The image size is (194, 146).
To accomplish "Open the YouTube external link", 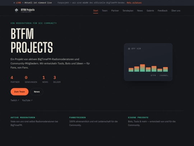I will [27, 100].
